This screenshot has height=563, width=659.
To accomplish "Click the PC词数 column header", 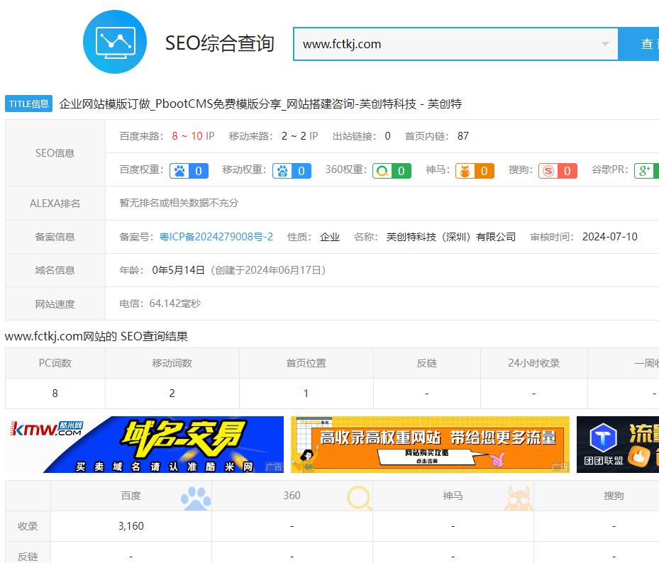I will (x=55, y=363).
